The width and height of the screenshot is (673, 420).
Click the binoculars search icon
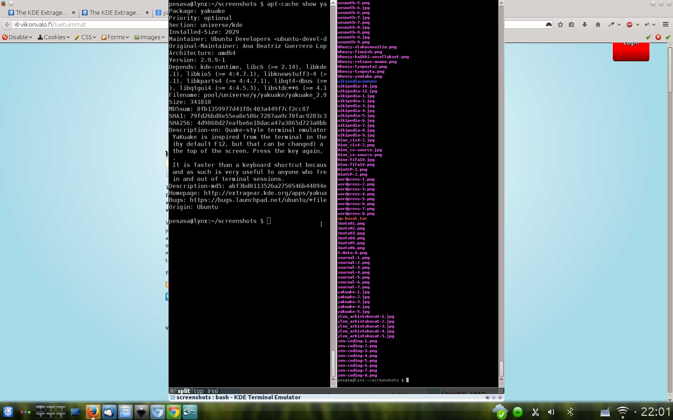(549, 24)
